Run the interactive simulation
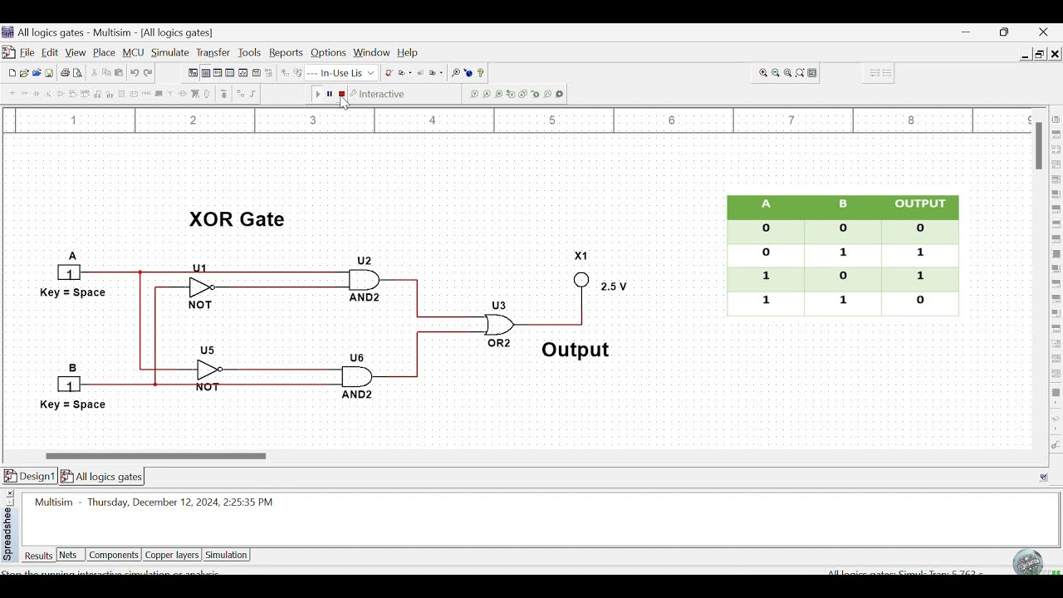The height and width of the screenshot is (598, 1063). pos(318,94)
